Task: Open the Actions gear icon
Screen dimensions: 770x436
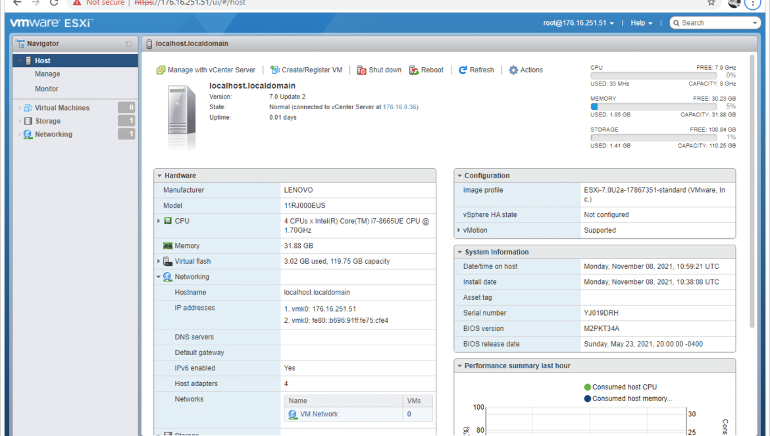Action: coord(513,70)
